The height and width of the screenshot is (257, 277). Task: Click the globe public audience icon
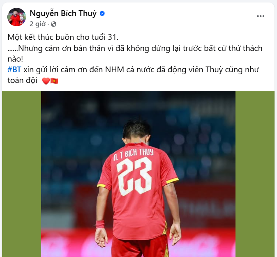[x=54, y=24]
